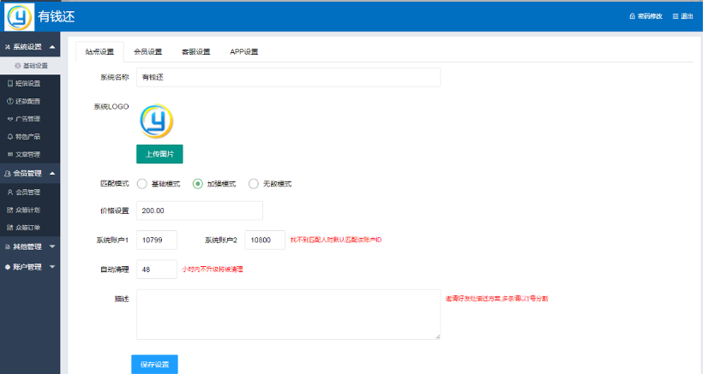The width and height of the screenshot is (714, 374).
Task: Click the red hint text beside 描述 area
Action: [497, 299]
